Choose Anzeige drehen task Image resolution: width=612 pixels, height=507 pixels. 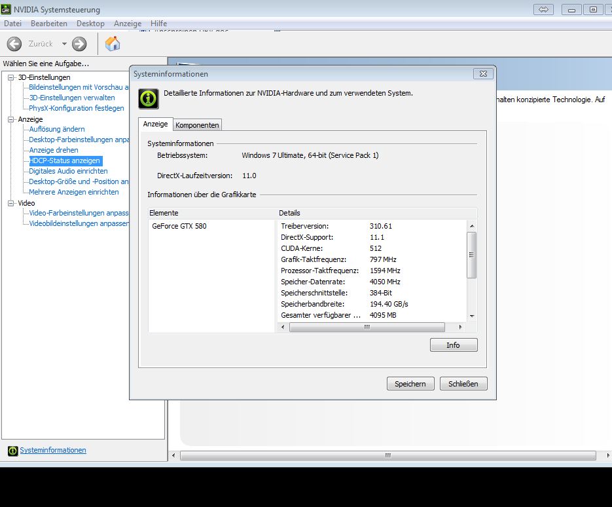(x=54, y=150)
